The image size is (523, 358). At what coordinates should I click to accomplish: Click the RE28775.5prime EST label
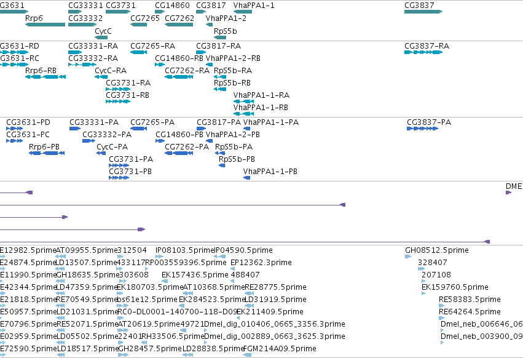(x=275, y=287)
